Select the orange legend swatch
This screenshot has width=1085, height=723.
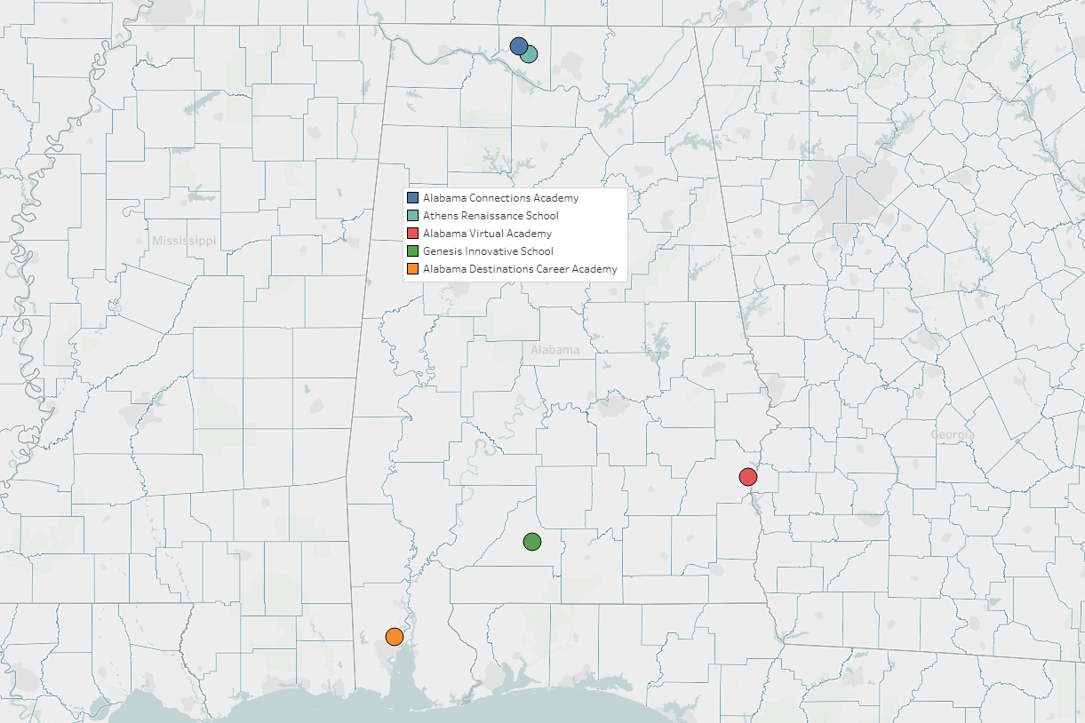(412, 268)
